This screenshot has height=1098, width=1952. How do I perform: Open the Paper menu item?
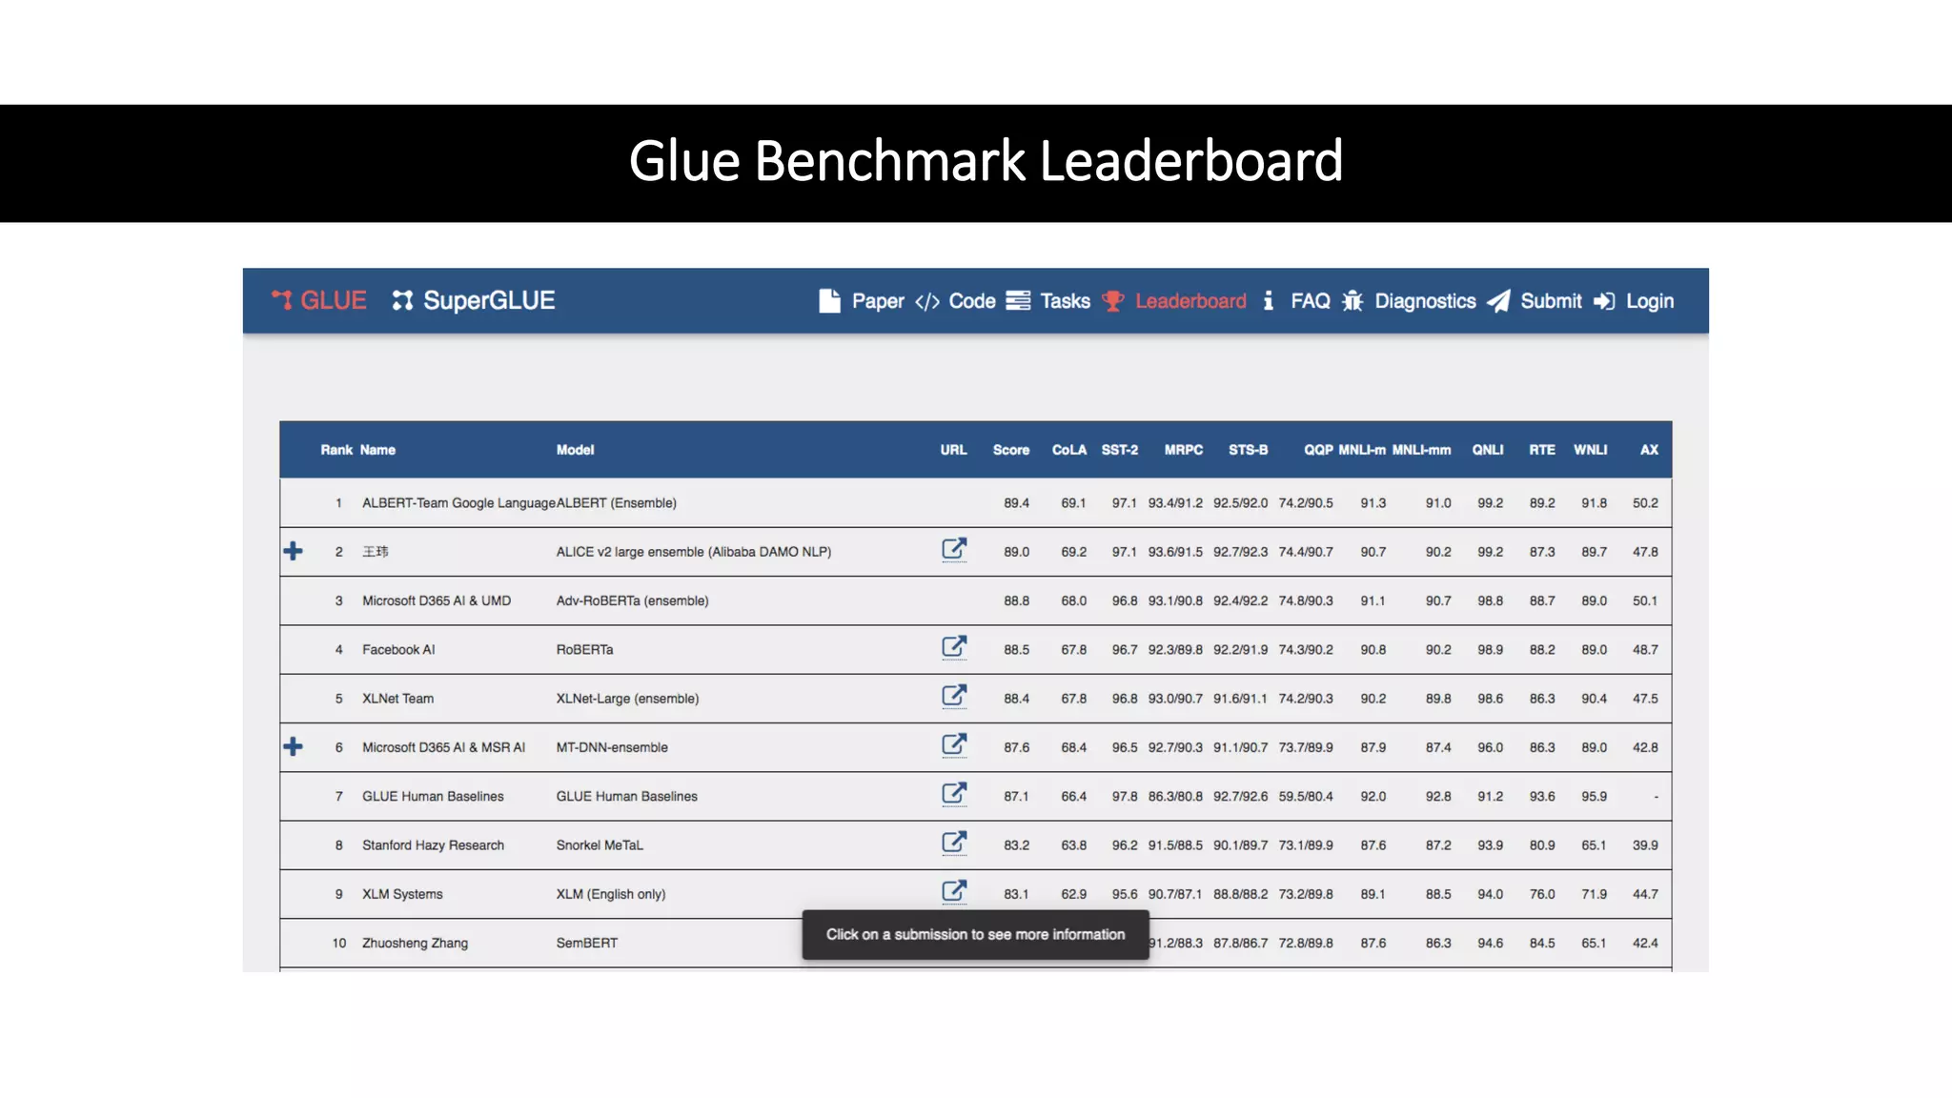pos(878,301)
